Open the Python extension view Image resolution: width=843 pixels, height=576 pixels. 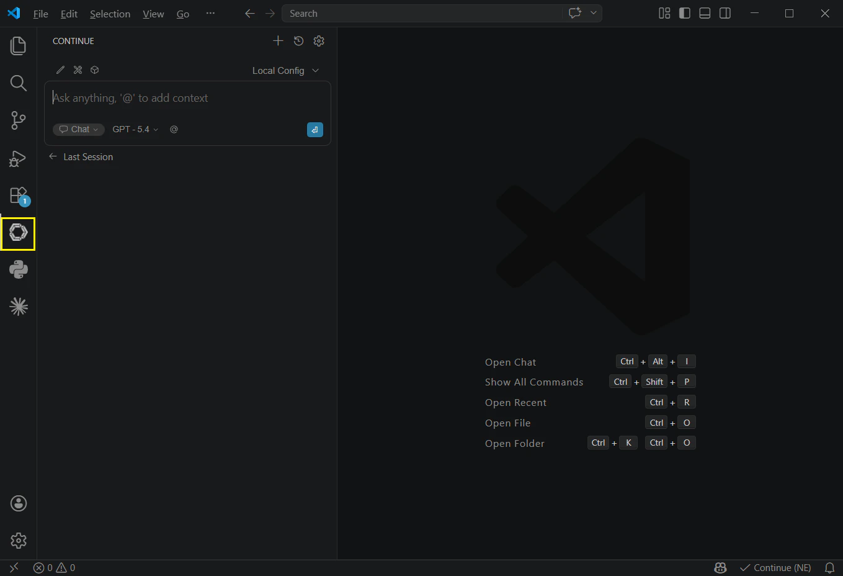[x=19, y=269]
